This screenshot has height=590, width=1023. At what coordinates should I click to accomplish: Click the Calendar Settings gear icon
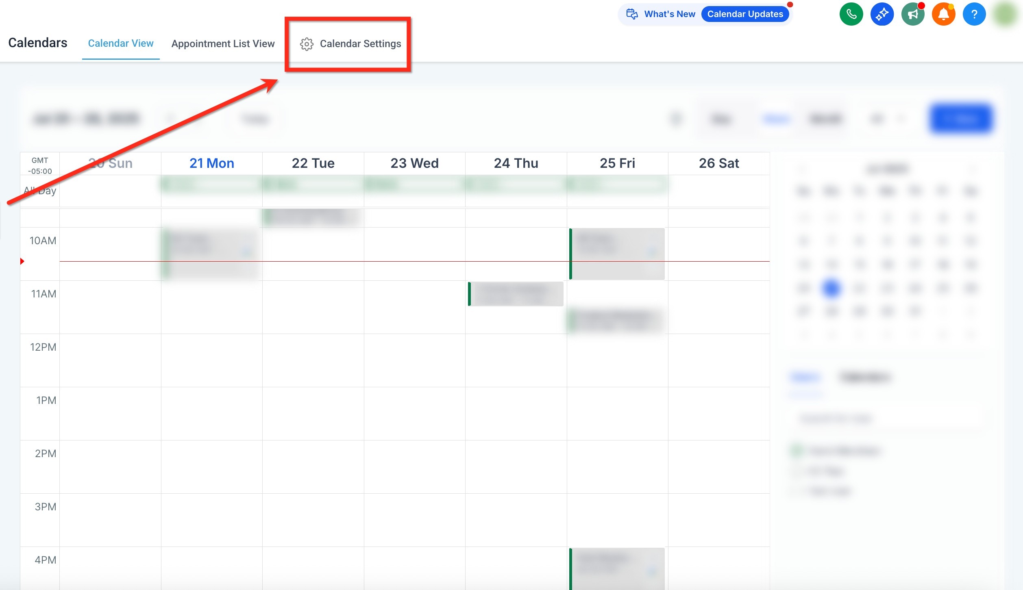click(x=306, y=43)
